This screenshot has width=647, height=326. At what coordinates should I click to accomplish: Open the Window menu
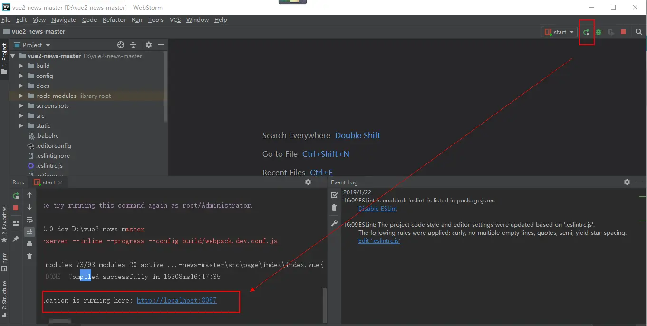point(197,19)
